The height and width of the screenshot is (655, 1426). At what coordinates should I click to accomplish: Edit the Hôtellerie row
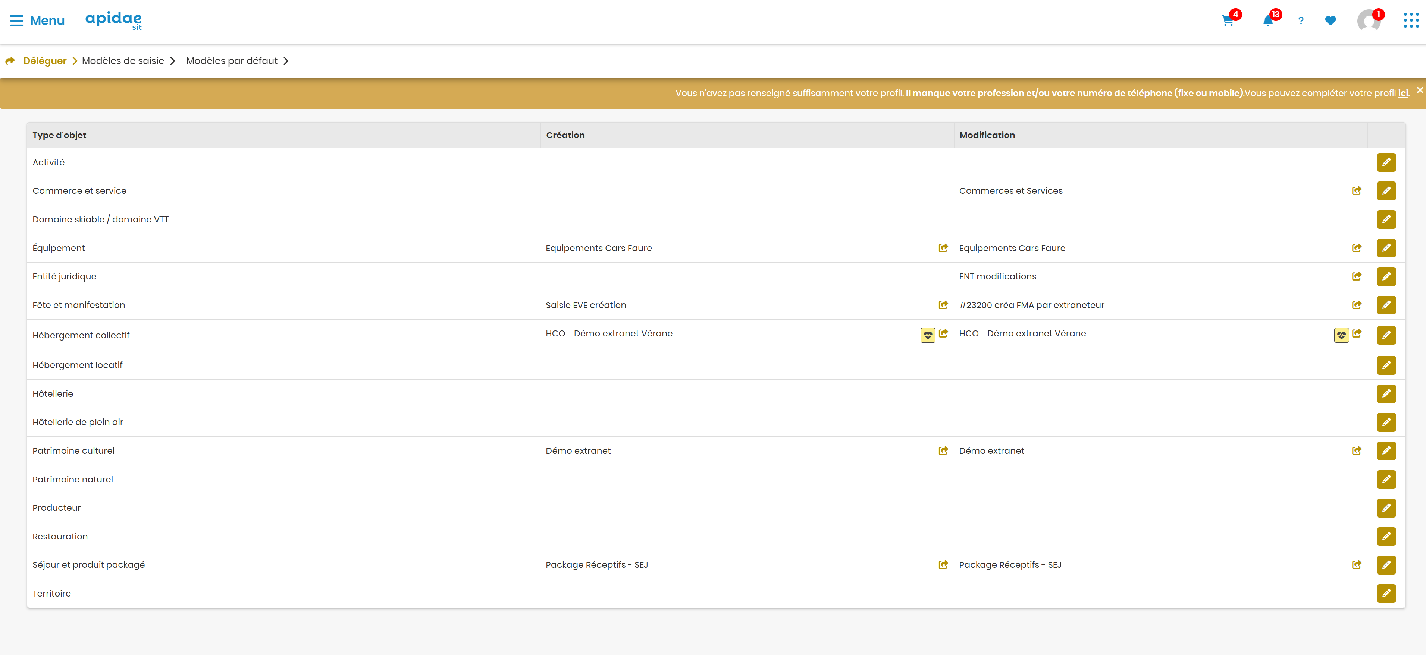(1386, 393)
